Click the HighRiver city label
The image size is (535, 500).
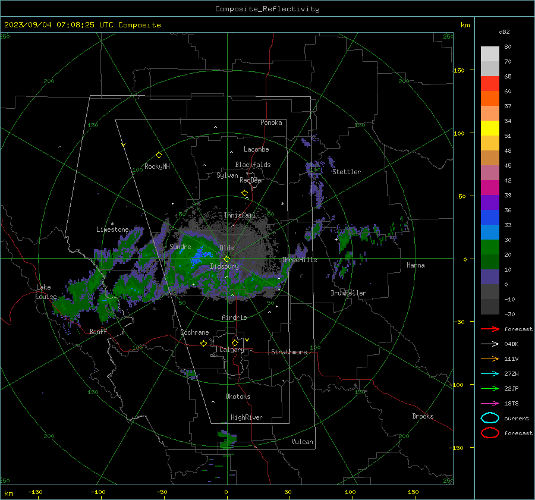click(x=247, y=417)
